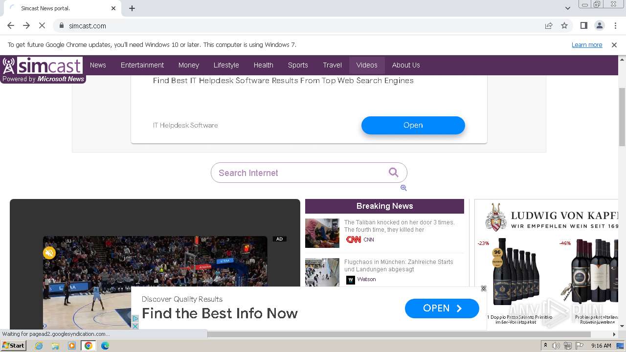Switch to Chrome on the taskbar
The height and width of the screenshot is (352, 626).
click(89, 346)
